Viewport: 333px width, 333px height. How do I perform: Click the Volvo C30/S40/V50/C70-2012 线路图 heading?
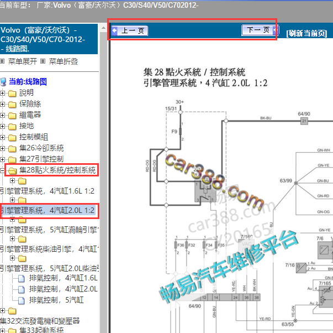pos(48,39)
